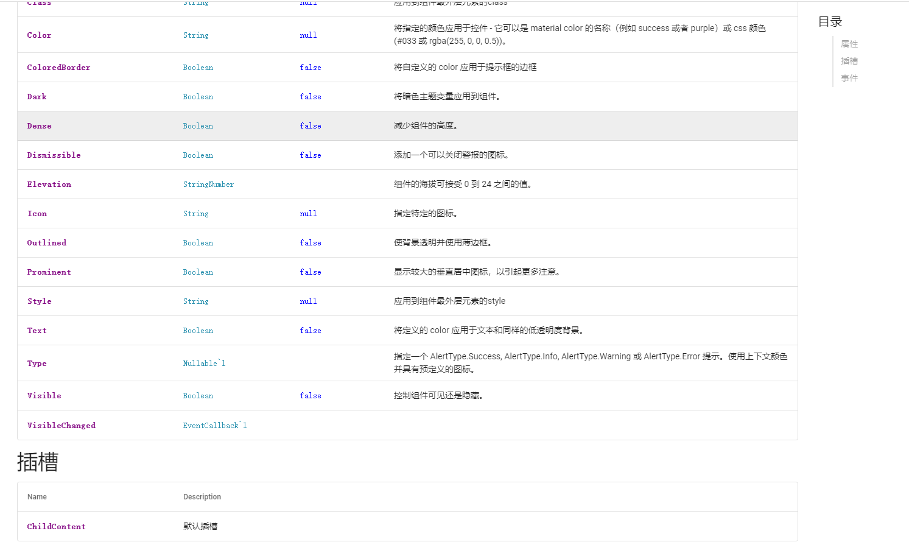Image resolution: width=909 pixels, height=542 pixels.
Task: Click the 减少组件的高度 description text
Action: pyautogui.click(x=426, y=125)
